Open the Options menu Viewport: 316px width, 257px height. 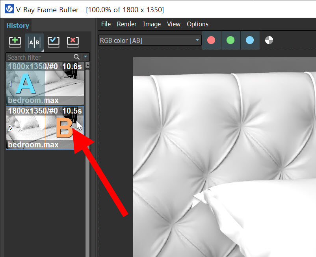coord(197,24)
